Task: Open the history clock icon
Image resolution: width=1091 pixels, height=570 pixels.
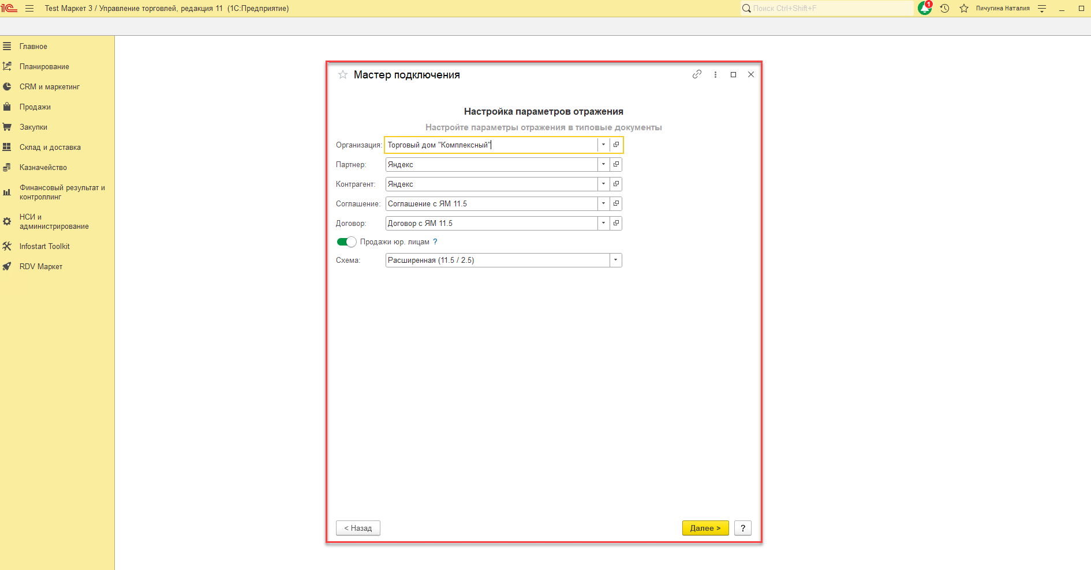Action: [944, 9]
